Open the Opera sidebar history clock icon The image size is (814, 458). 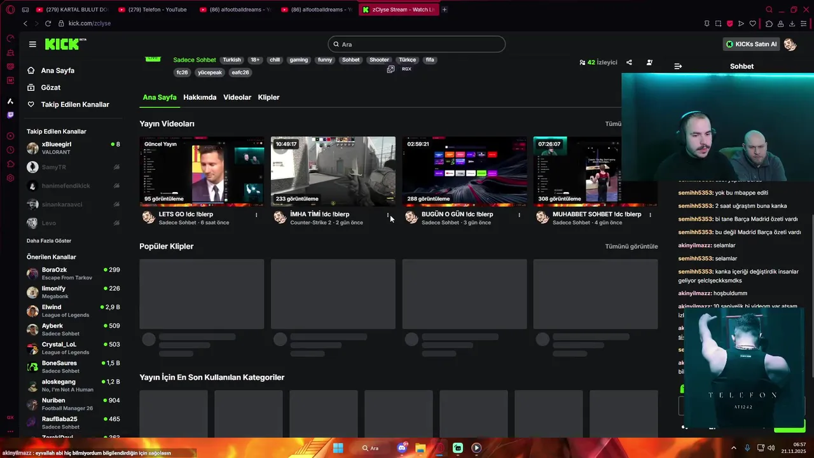10,150
